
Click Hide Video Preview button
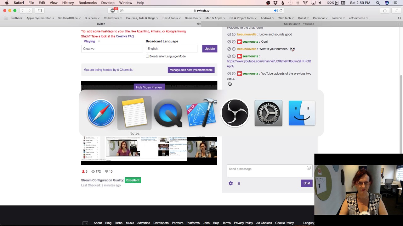coord(149,87)
